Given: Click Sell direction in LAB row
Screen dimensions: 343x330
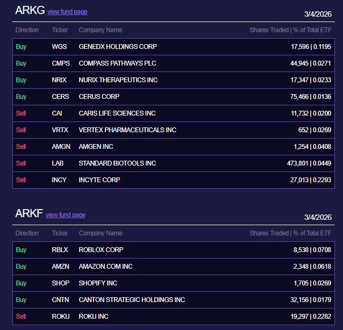Looking at the screenshot, I should tap(21, 163).
